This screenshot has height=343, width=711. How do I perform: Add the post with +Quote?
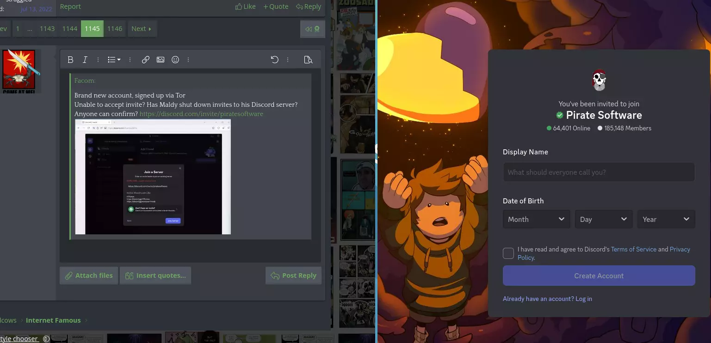click(276, 6)
